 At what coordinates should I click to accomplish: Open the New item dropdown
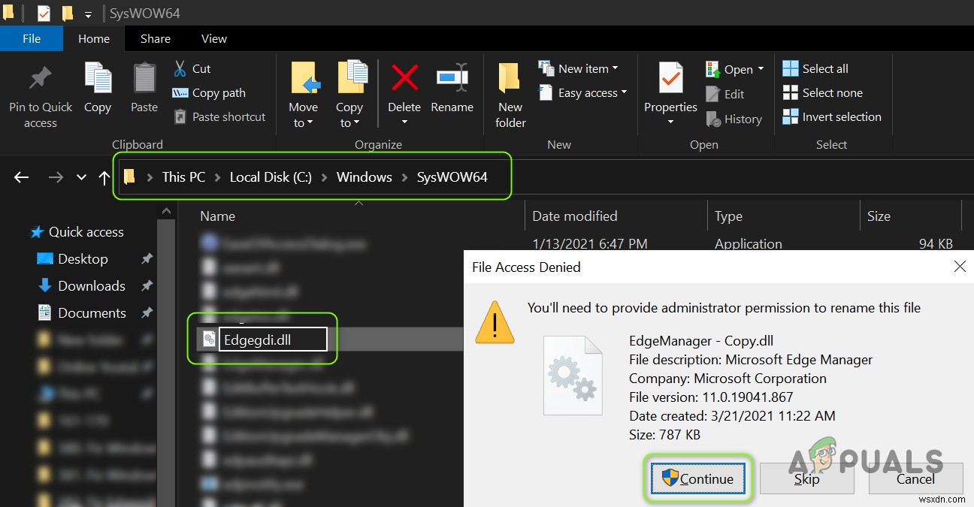(579, 68)
